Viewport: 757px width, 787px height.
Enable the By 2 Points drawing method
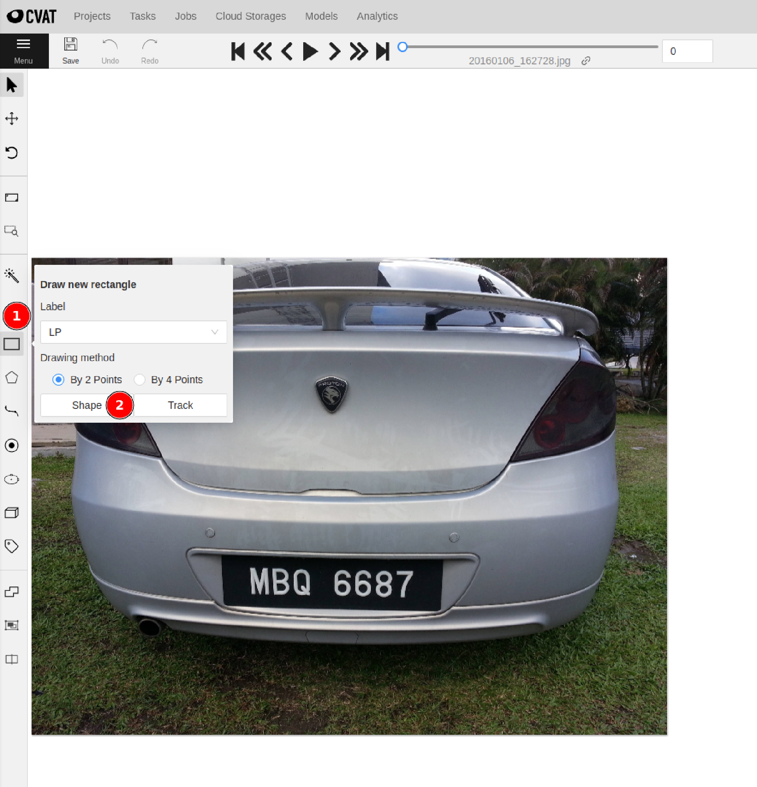click(58, 379)
